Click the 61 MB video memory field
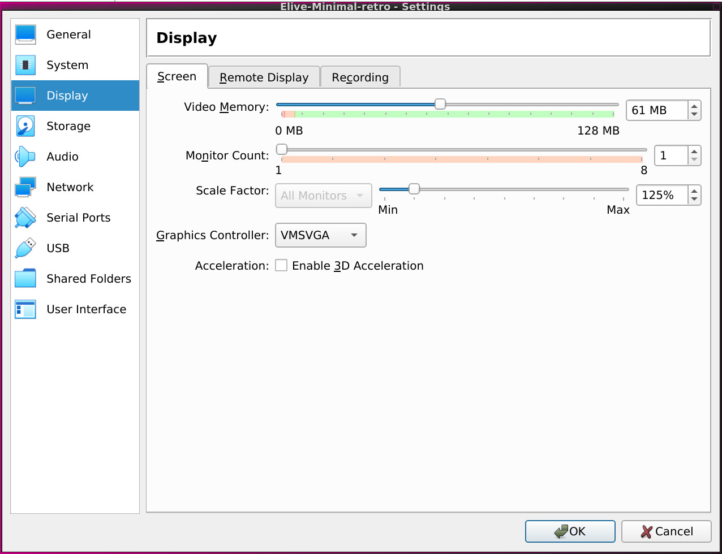Viewport: 722px width, 554px height. pyautogui.click(x=657, y=110)
